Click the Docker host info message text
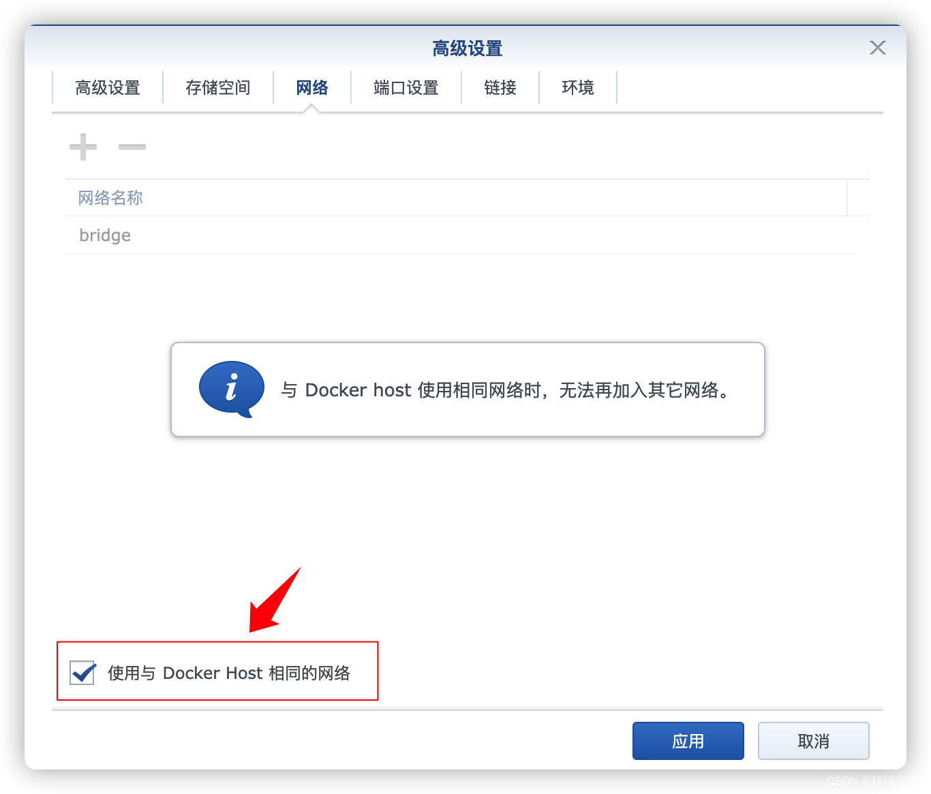 pyautogui.click(x=507, y=390)
